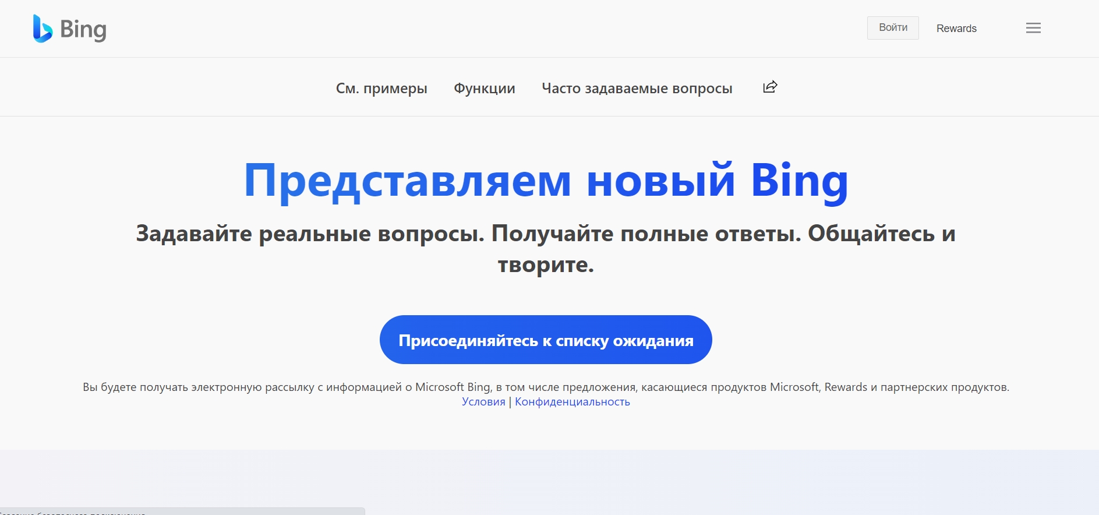Switch to the Функции tab

[484, 89]
